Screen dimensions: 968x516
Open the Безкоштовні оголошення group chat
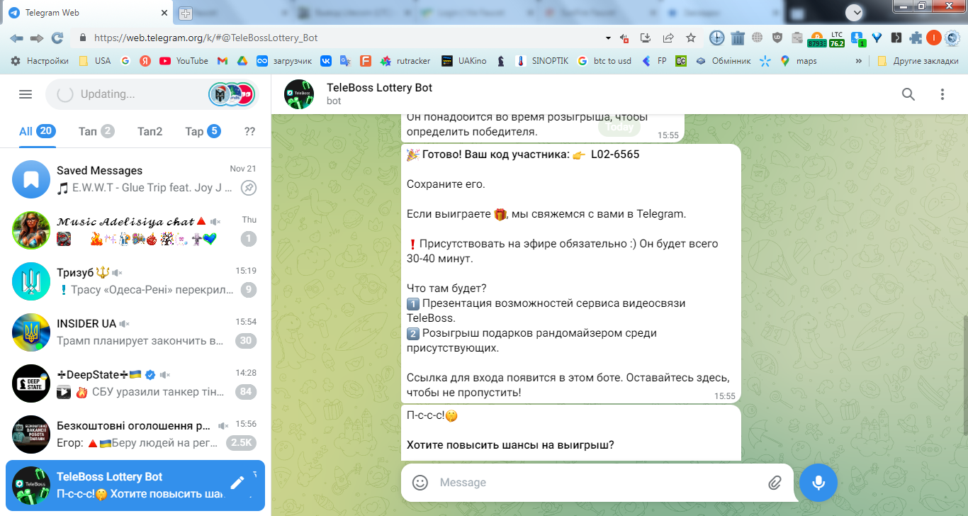tap(135, 435)
